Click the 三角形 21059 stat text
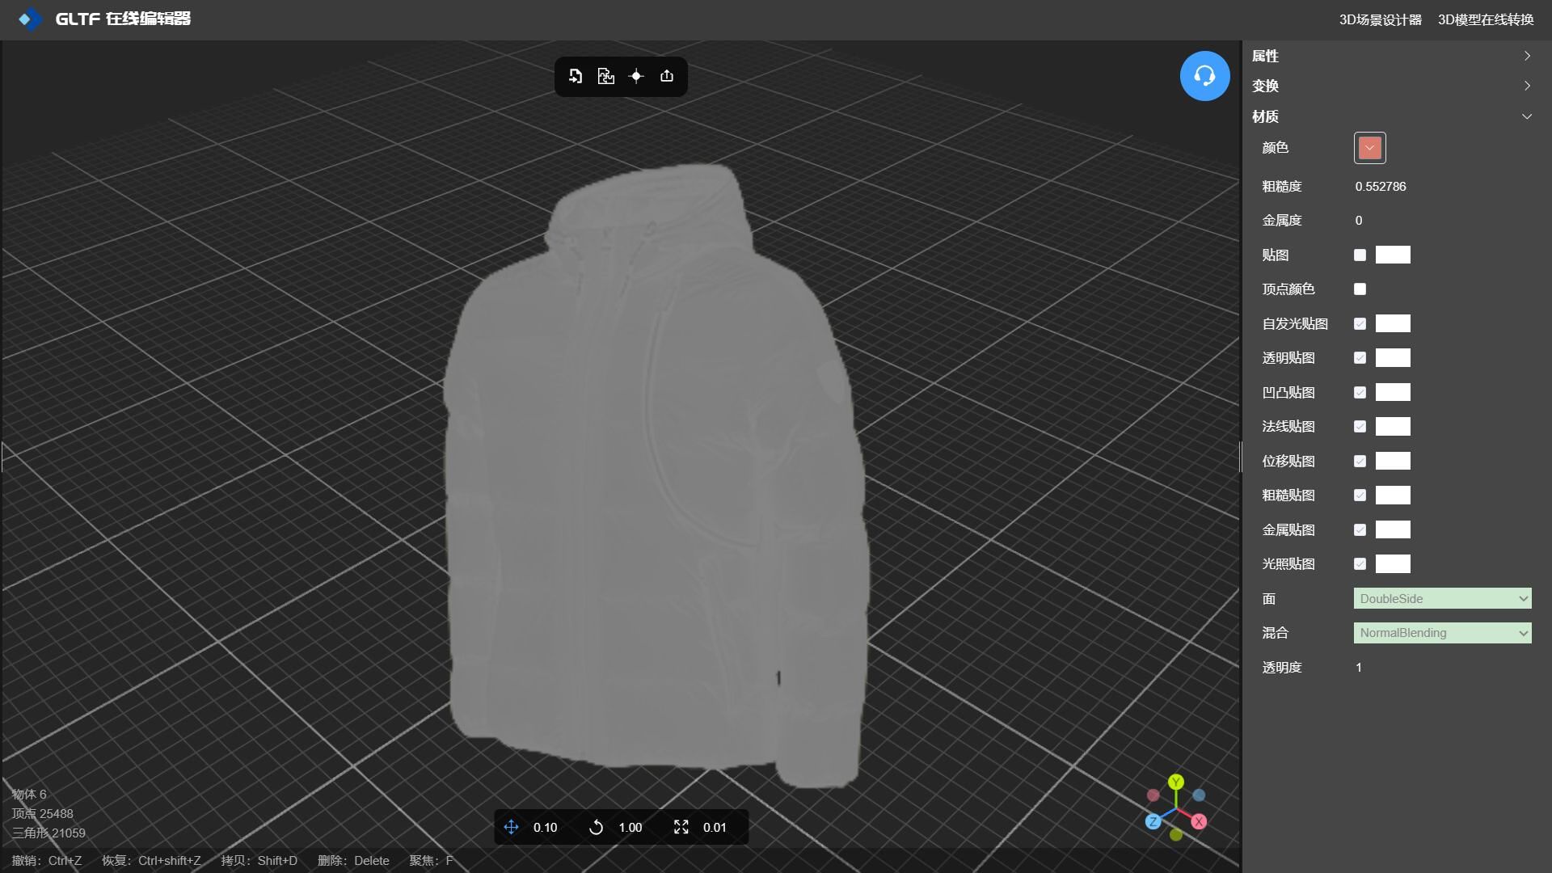Viewport: 1552px width, 873px height. pyautogui.click(x=48, y=833)
